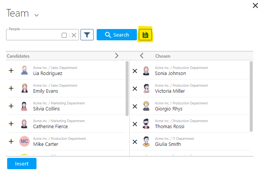
Task: Add Emily Evans to chosen list
Action: (x=11, y=88)
